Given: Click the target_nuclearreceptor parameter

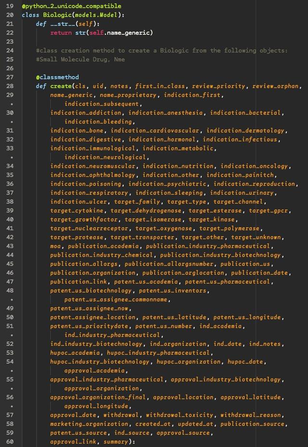Looking at the screenshot, I should click(x=90, y=228).
